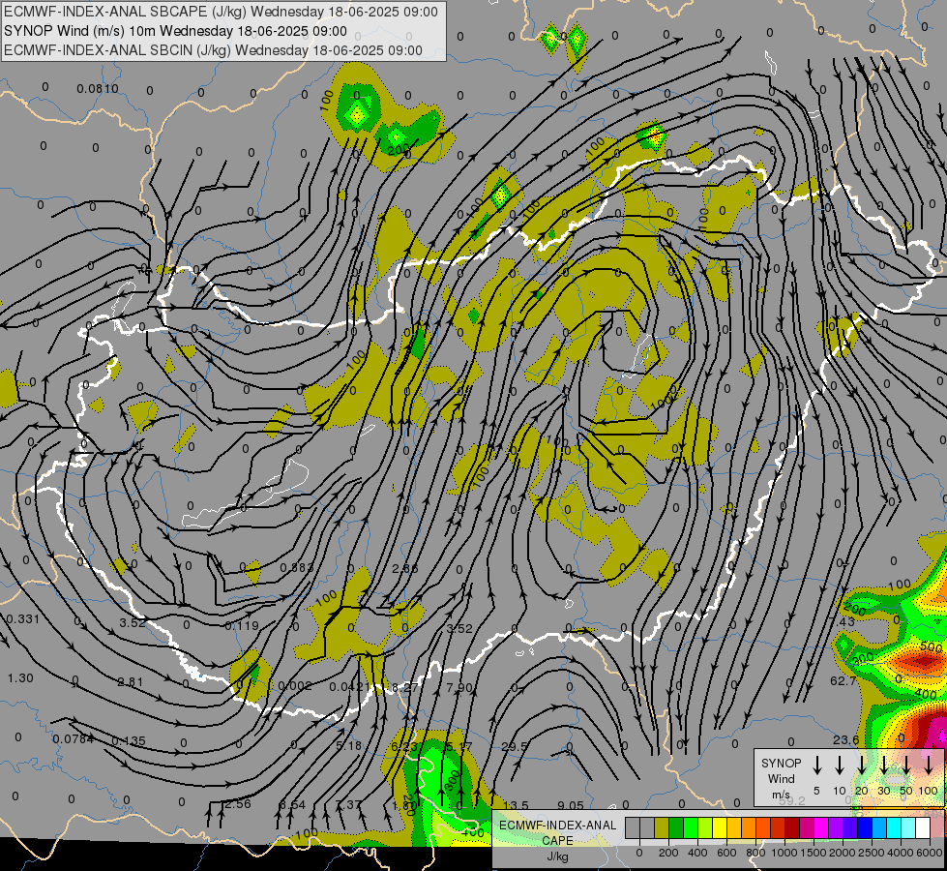Image resolution: width=947 pixels, height=871 pixels.
Task: Click the 9.05 value on the map
Action: [571, 806]
